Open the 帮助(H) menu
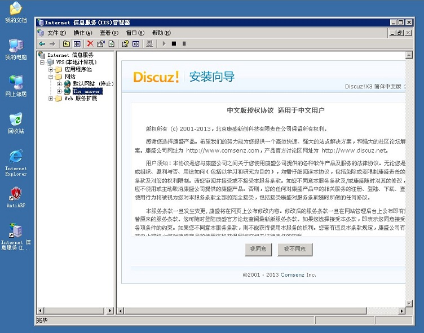This screenshot has width=424, height=333. [x=161, y=33]
